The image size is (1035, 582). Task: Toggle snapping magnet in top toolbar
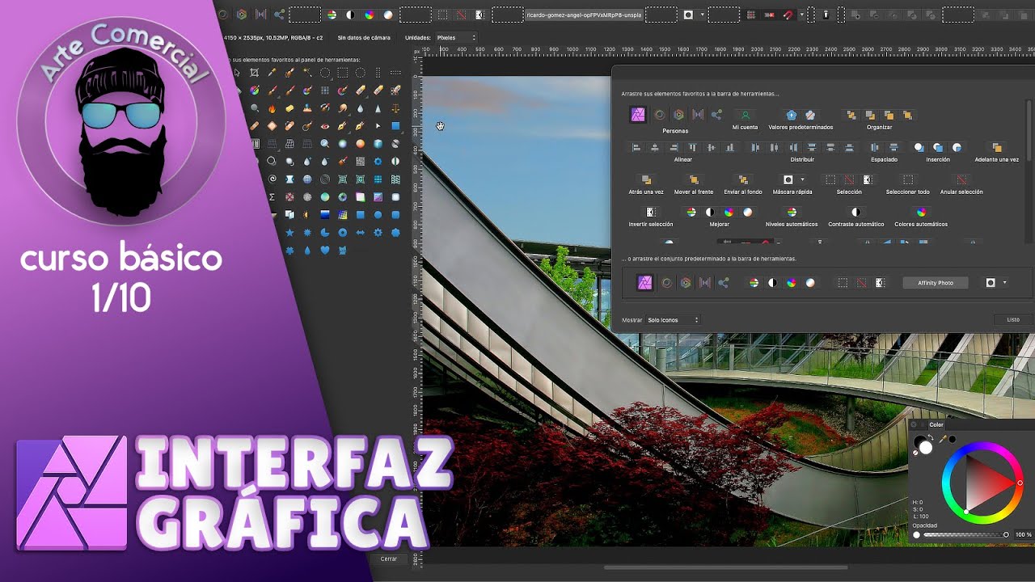pos(788,15)
